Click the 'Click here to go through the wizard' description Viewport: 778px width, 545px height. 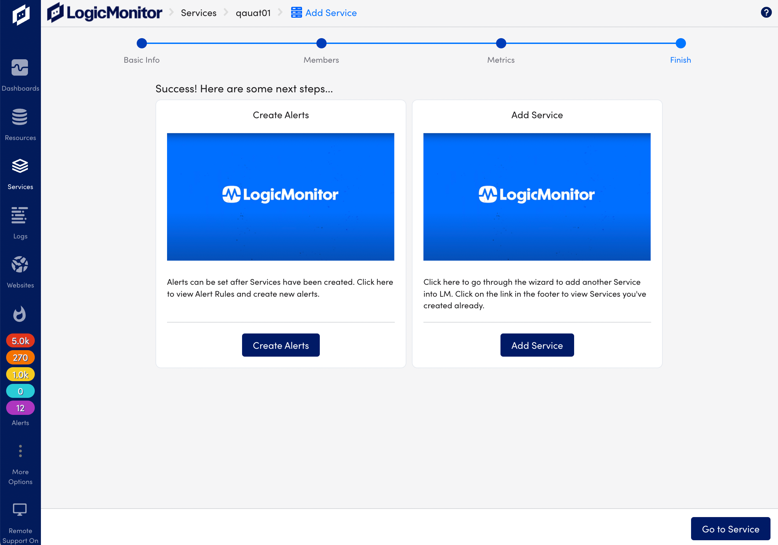pos(535,294)
